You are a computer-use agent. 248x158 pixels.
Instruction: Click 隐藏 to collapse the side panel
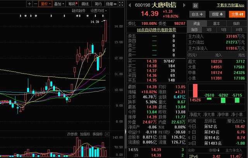point(111,4)
